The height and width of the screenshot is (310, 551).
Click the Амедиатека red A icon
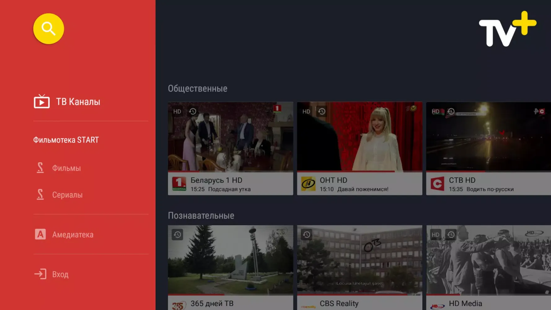(x=40, y=234)
